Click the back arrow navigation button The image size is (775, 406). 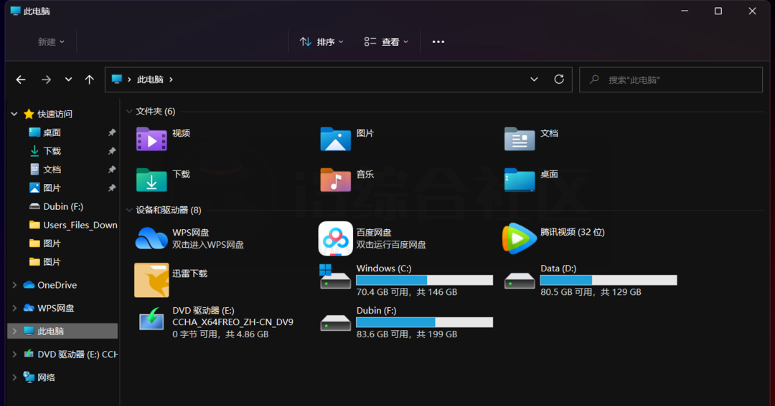tap(21, 79)
